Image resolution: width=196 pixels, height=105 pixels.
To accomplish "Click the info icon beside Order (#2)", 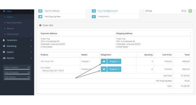I will [40, 25].
